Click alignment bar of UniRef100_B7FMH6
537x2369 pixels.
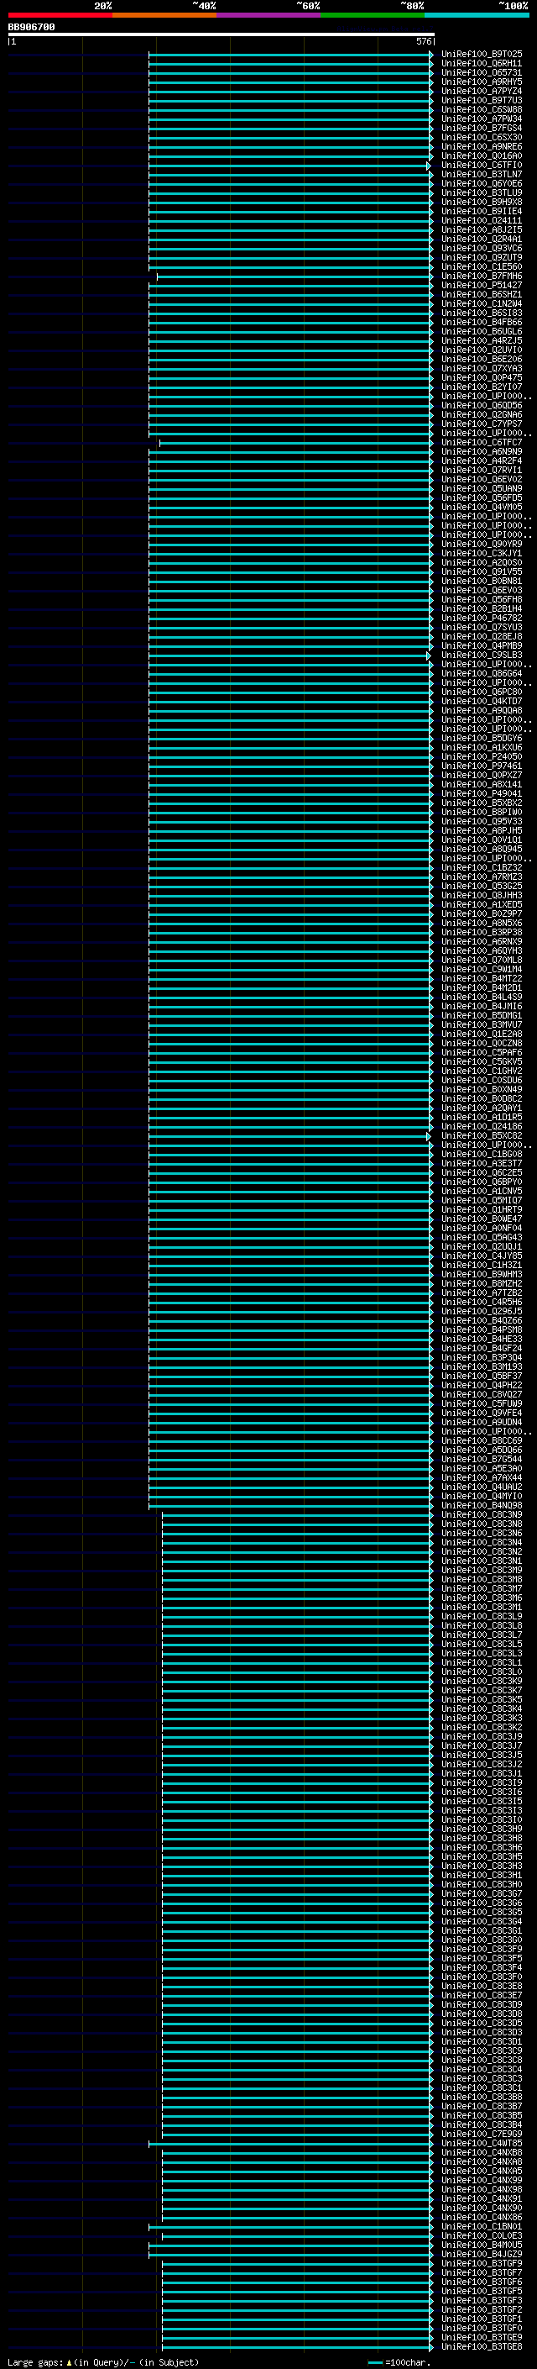(295, 276)
